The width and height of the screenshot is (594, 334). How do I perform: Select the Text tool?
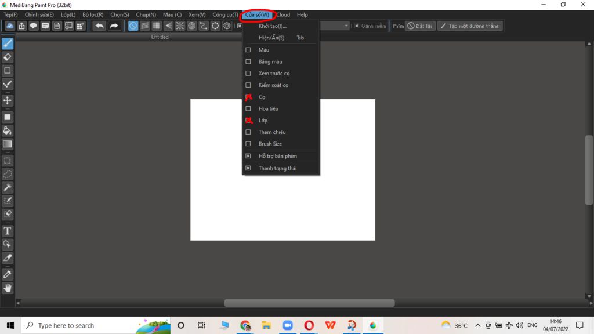pyautogui.click(x=8, y=231)
